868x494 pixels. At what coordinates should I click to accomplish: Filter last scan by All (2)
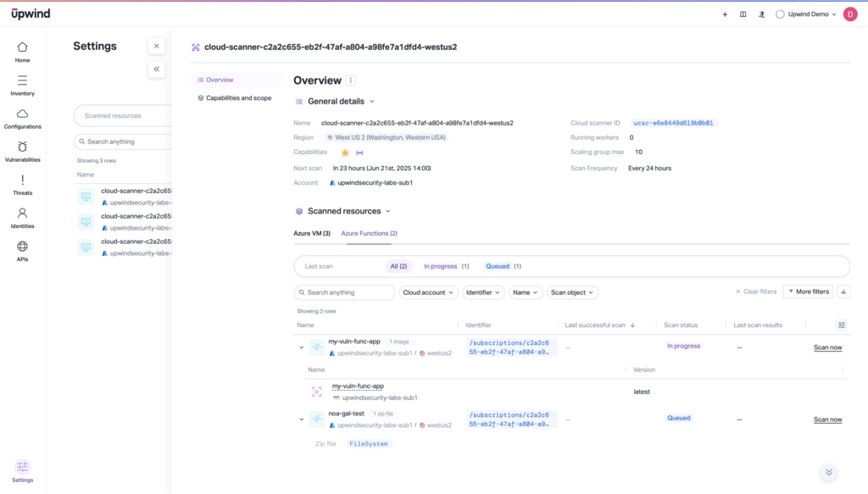click(398, 266)
